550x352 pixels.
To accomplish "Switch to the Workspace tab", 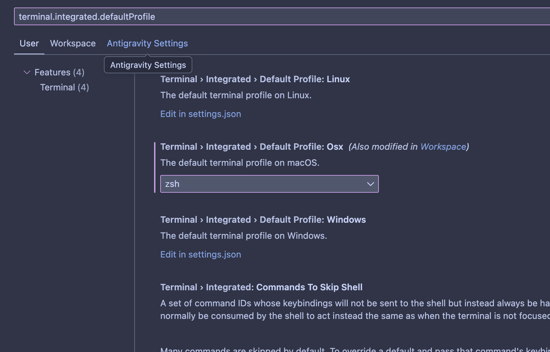I will tap(72, 43).
